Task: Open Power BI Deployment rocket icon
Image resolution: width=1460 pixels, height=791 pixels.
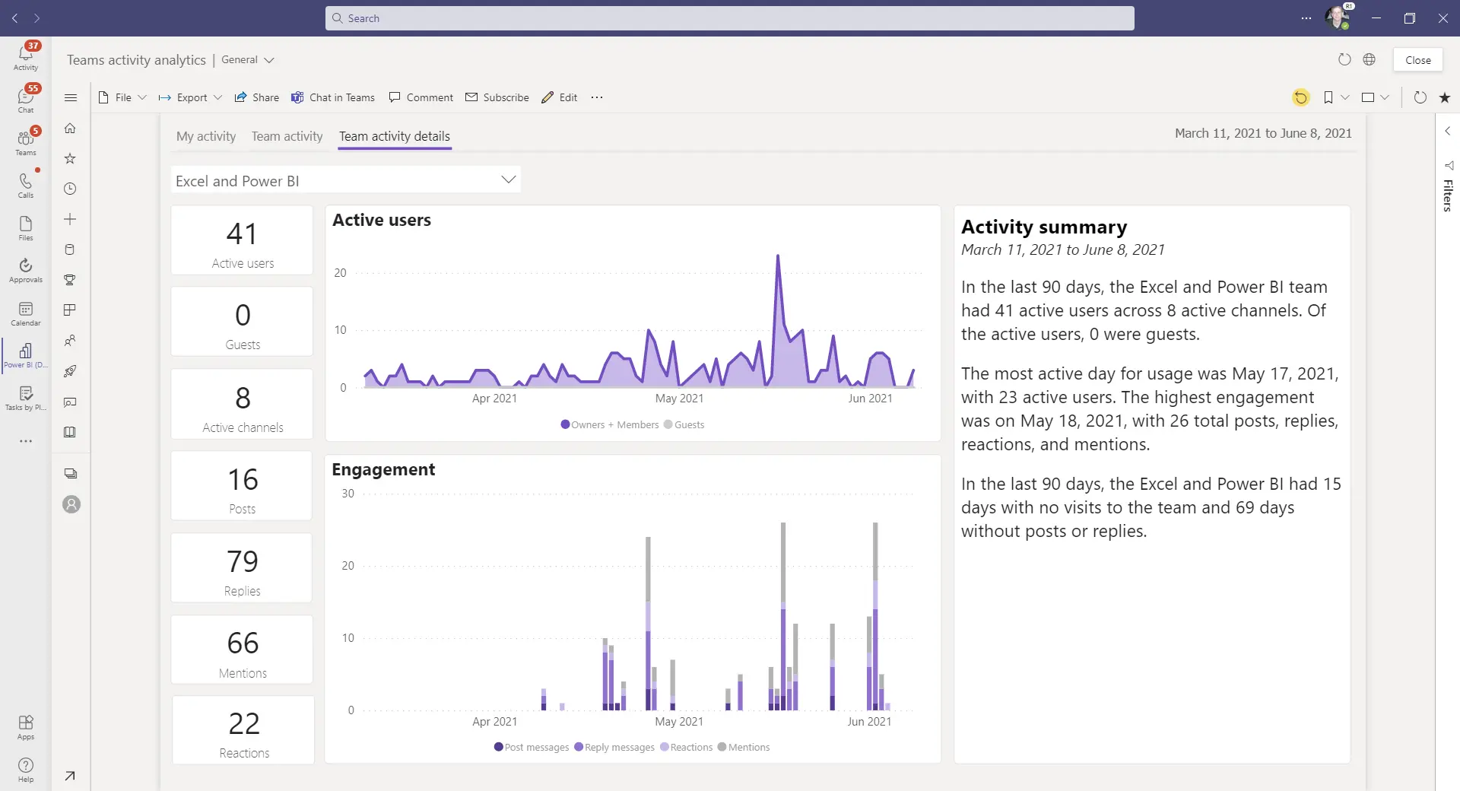Action: point(70,371)
